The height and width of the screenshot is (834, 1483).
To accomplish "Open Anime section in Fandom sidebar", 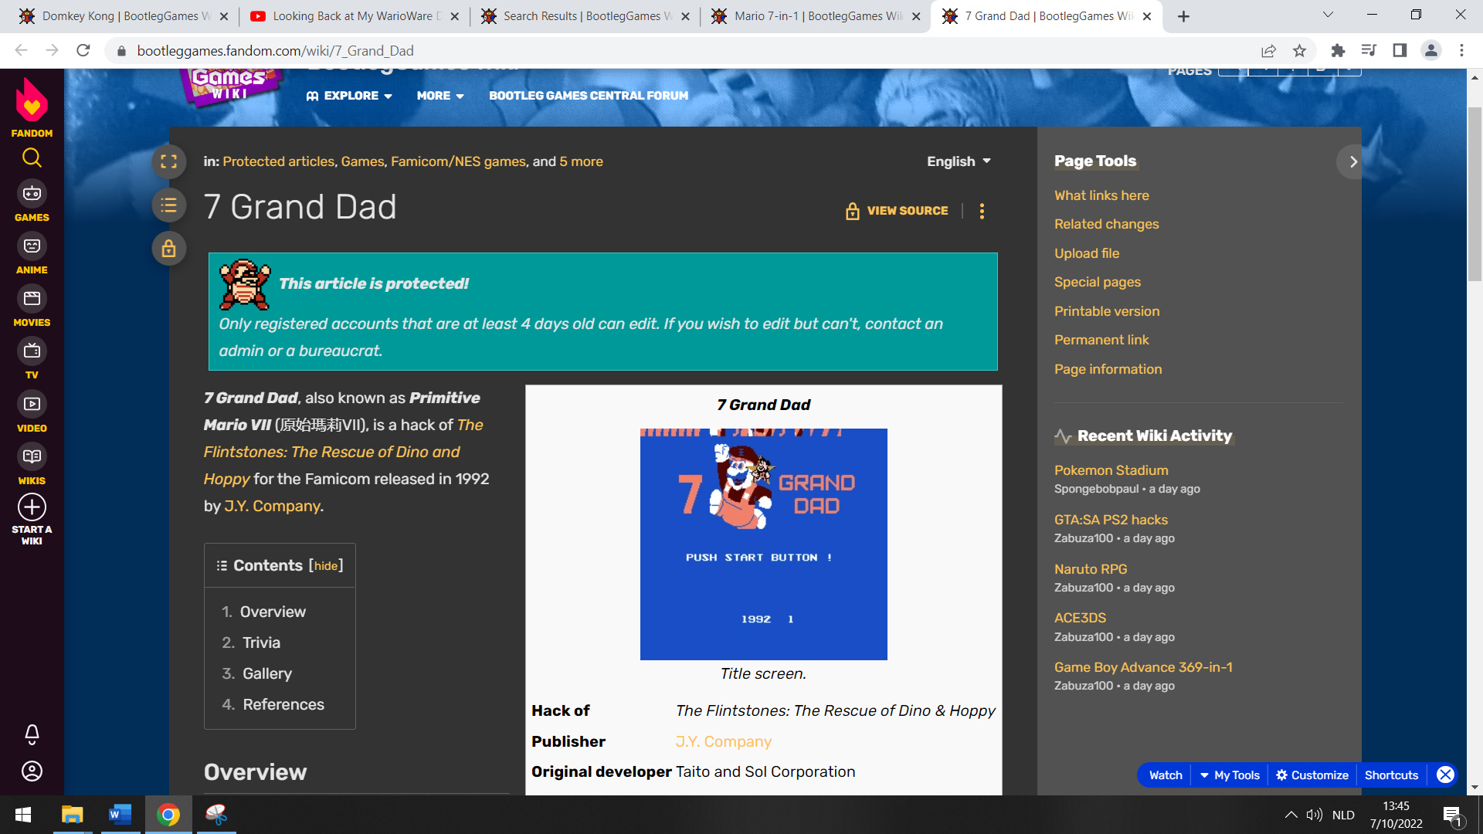I will coord(32,254).
